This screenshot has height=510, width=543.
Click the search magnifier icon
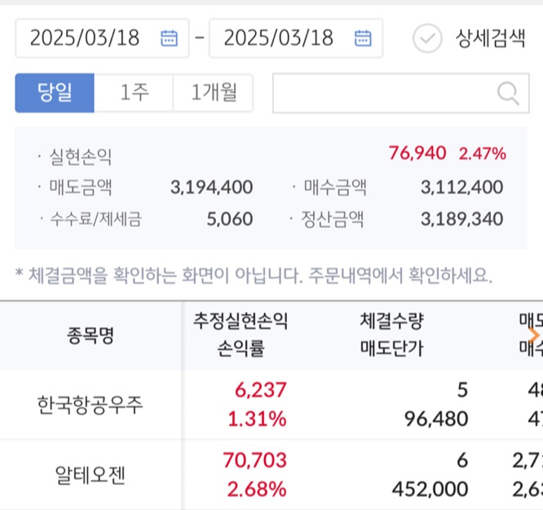(508, 93)
